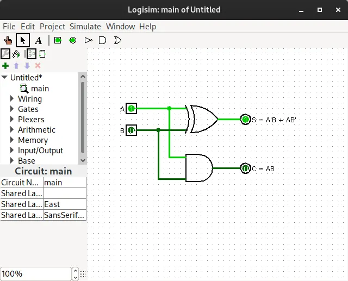Select the NOT gate tool

(x=88, y=40)
